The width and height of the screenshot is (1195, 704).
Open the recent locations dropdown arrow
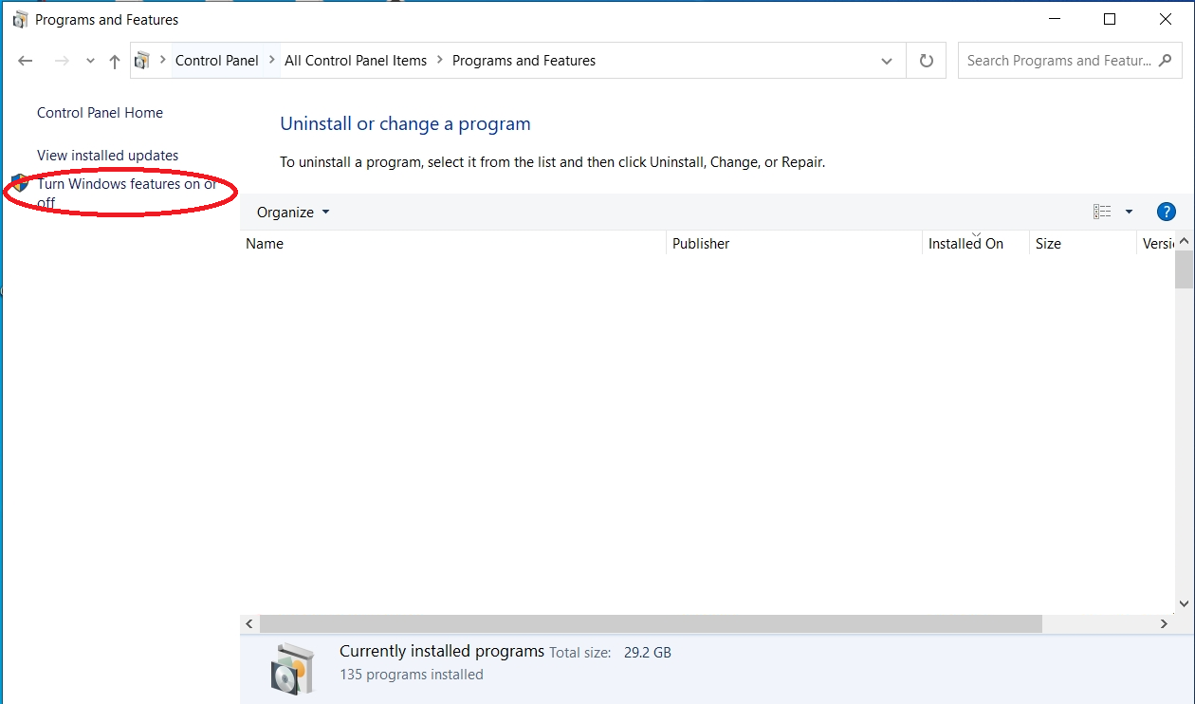[90, 61]
